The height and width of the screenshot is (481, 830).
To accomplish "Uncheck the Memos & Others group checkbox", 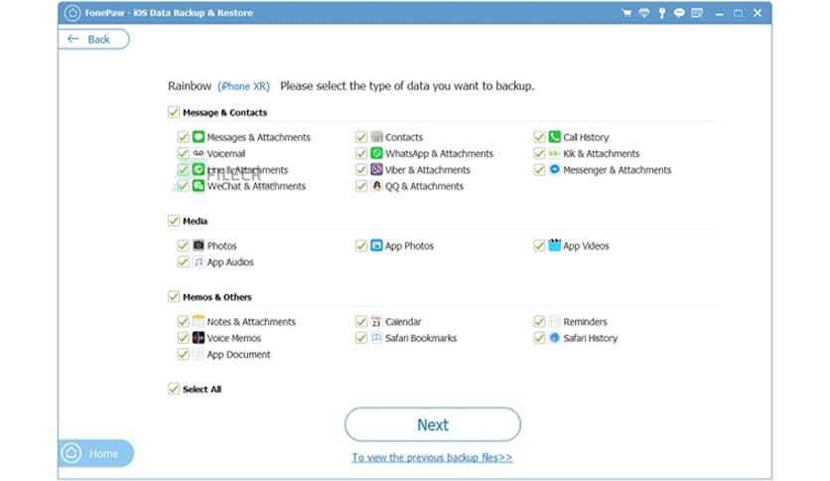I will (174, 296).
